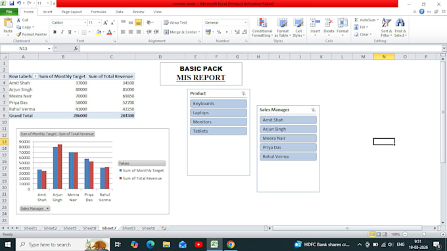The height and width of the screenshot is (251, 447).
Task: Open File Explorer from the taskbar
Action: [166, 244]
